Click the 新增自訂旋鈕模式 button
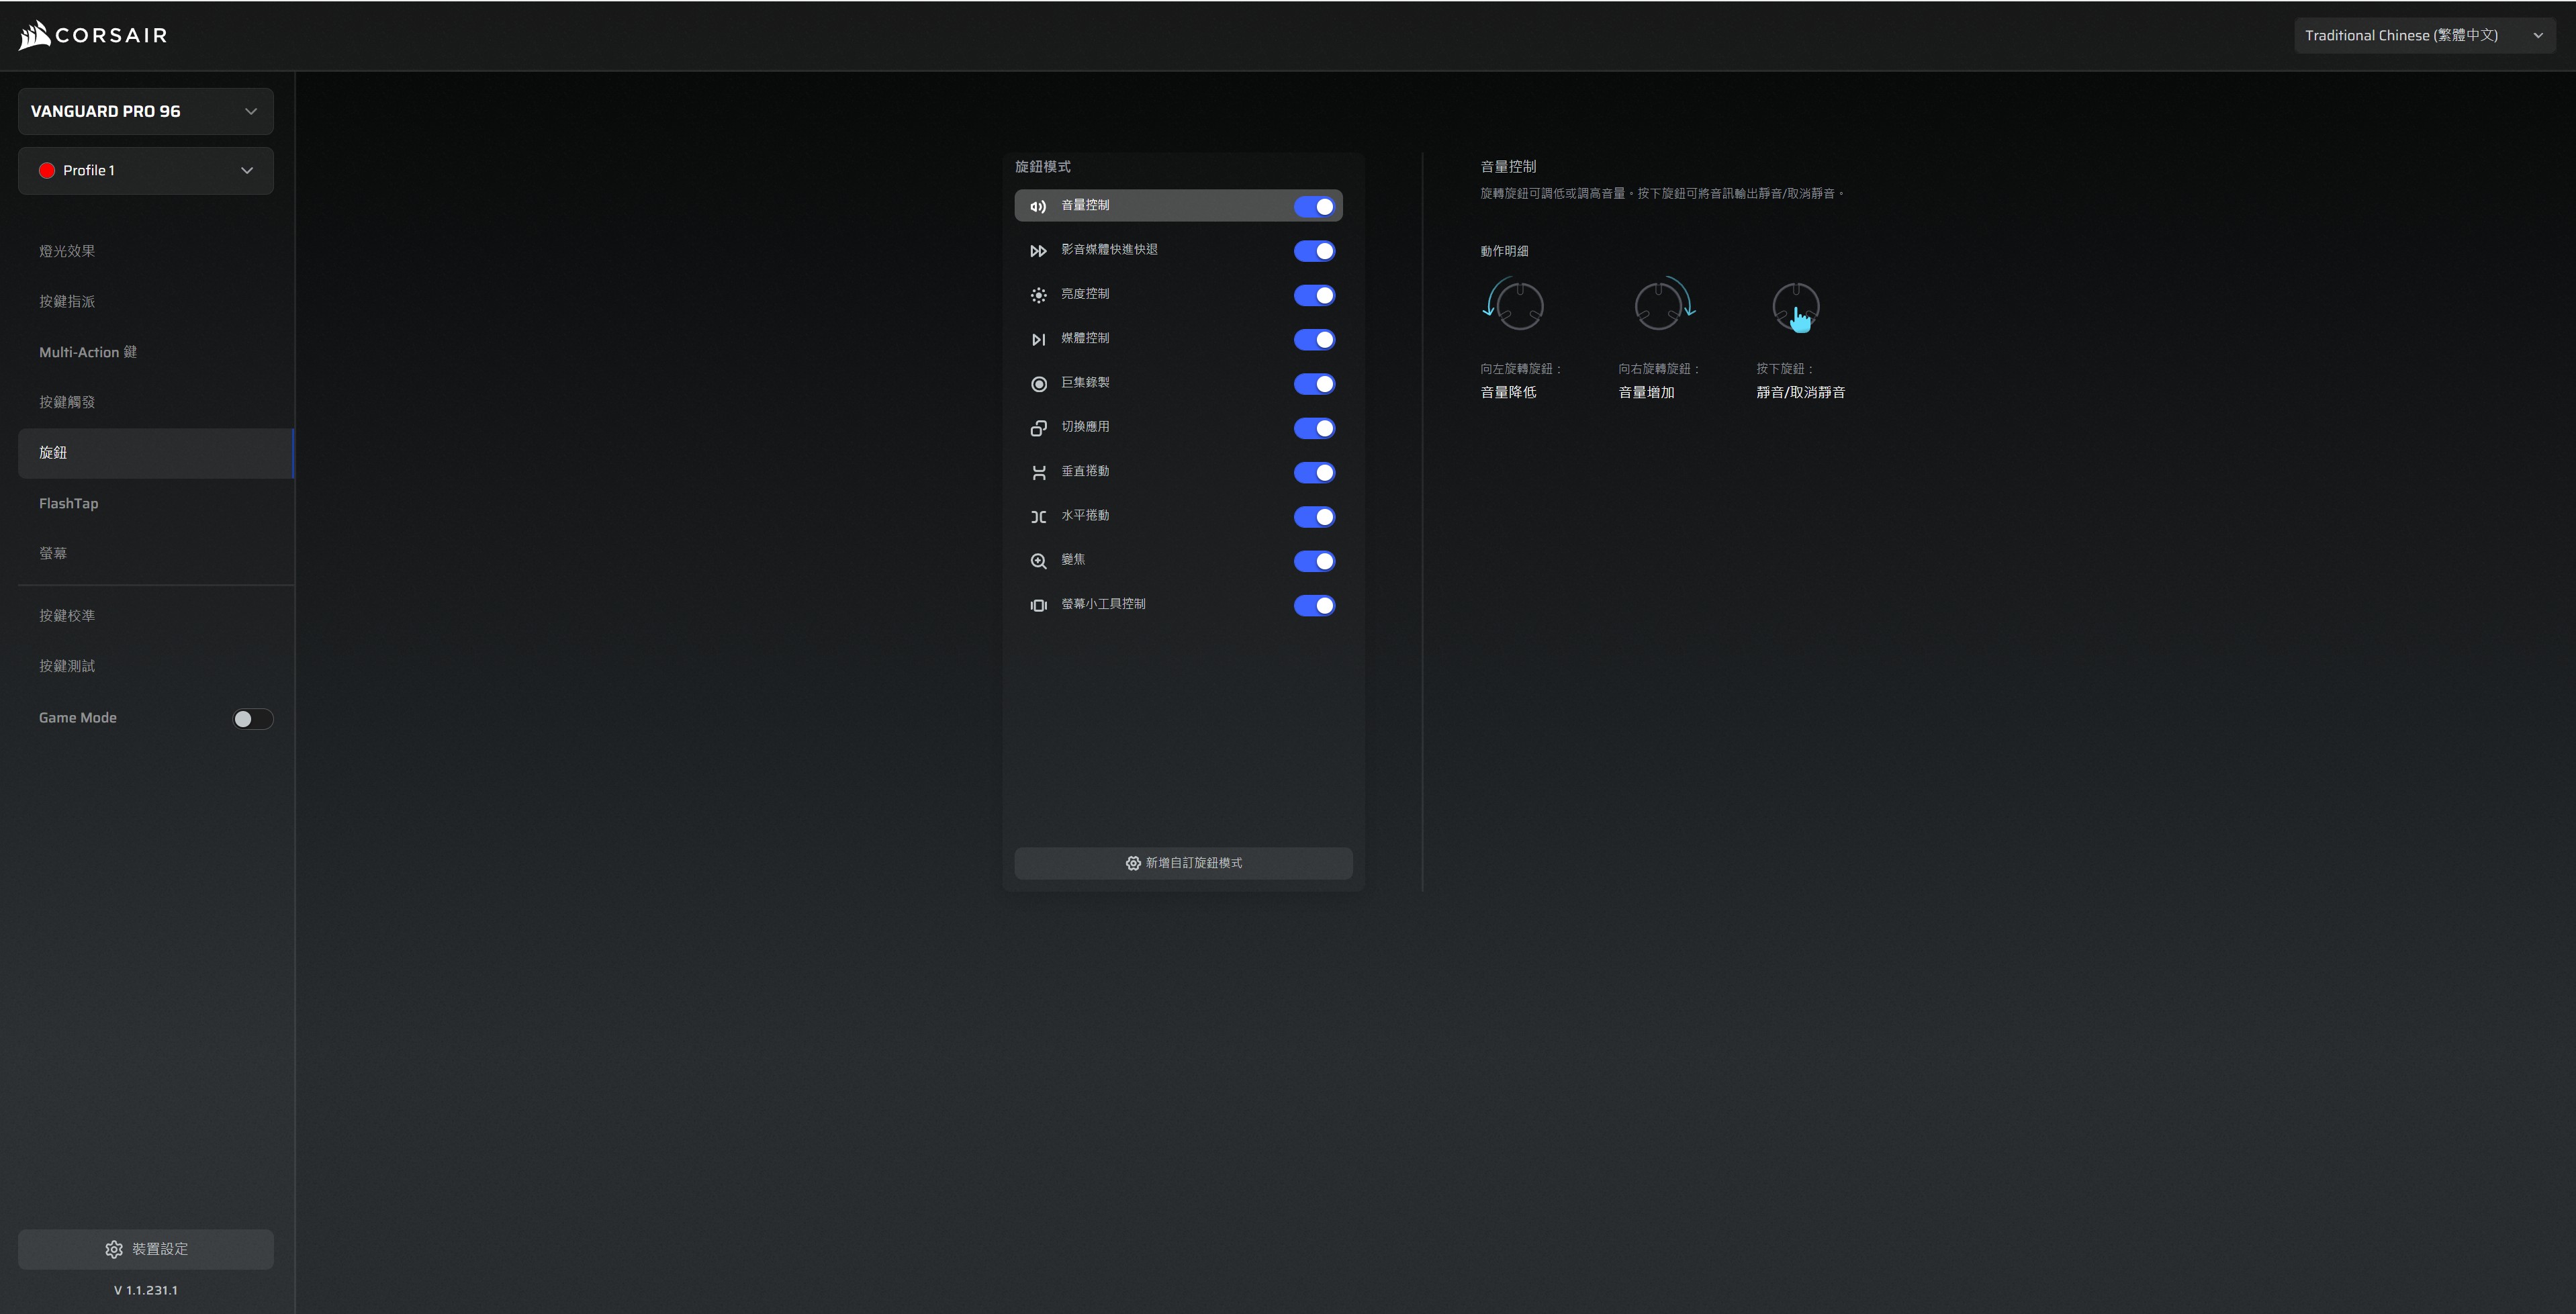This screenshot has width=2576, height=1314. click(1183, 863)
